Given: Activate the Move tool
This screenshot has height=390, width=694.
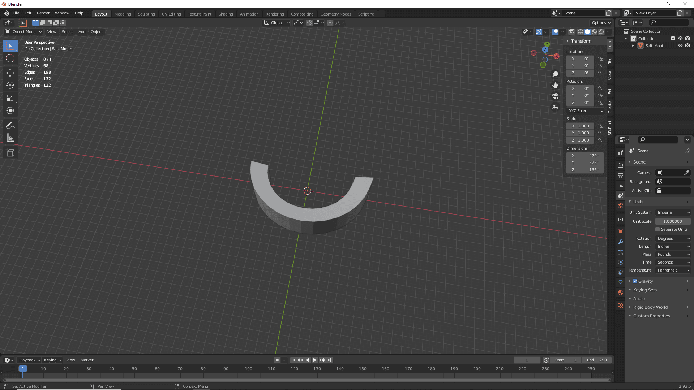Looking at the screenshot, I should click(x=10, y=73).
